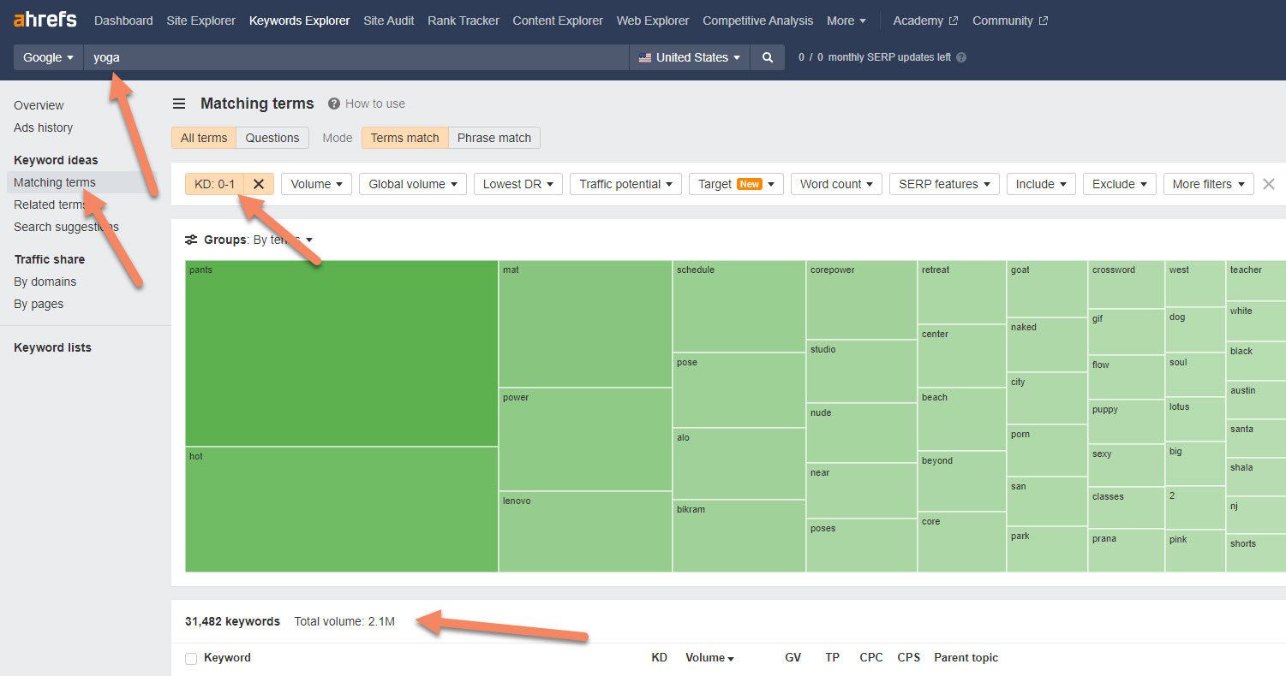Switch to All terms
The height and width of the screenshot is (676, 1286).
[x=204, y=138]
